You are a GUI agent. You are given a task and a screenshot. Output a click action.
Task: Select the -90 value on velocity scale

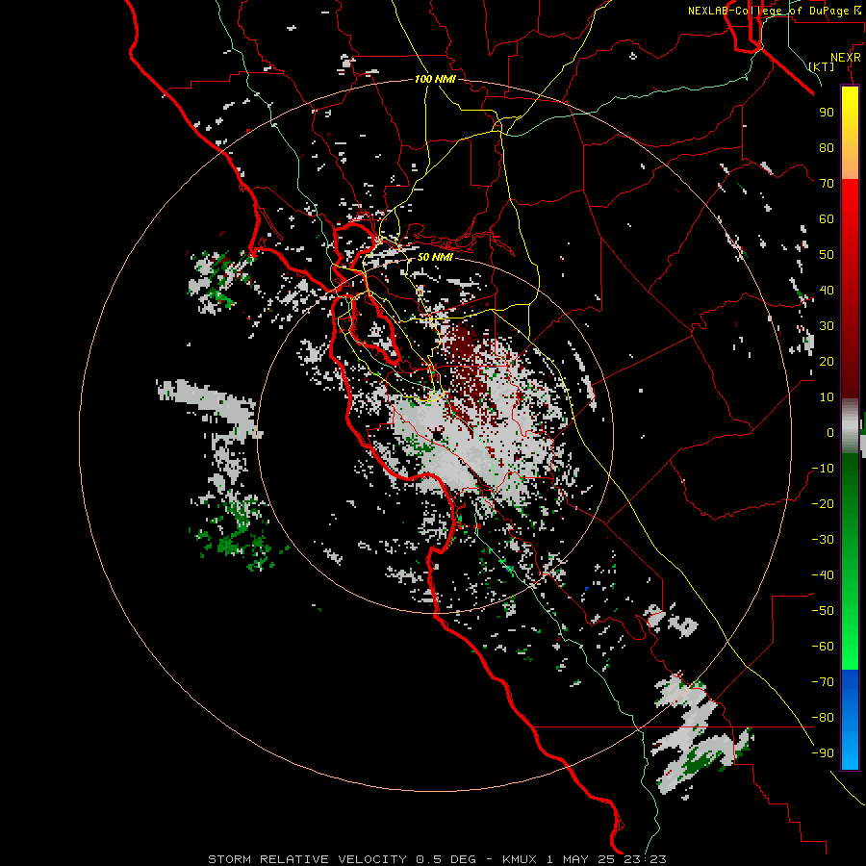[x=823, y=753]
